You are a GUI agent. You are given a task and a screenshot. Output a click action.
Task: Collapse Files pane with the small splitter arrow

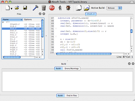(46, 36)
